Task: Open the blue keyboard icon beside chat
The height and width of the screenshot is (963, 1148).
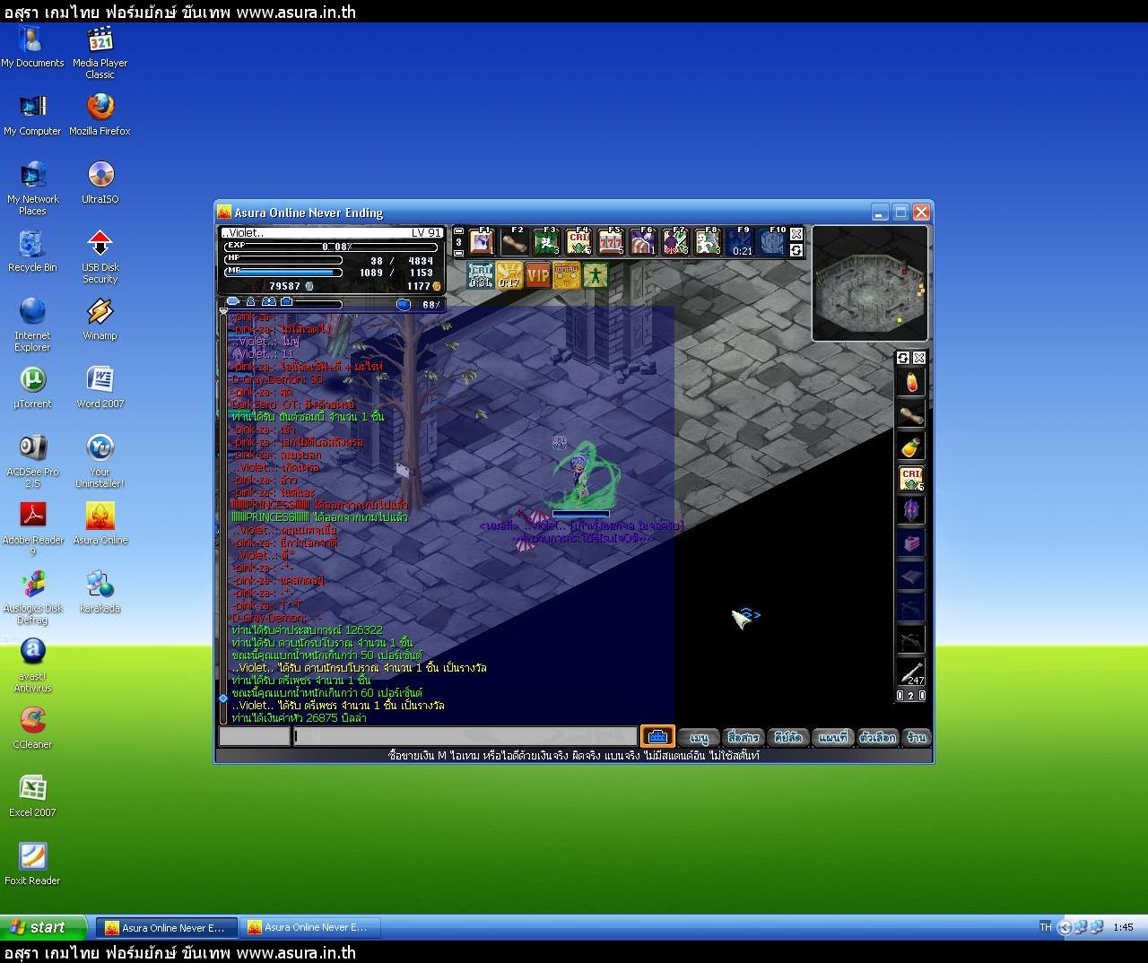Action: (x=657, y=737)
